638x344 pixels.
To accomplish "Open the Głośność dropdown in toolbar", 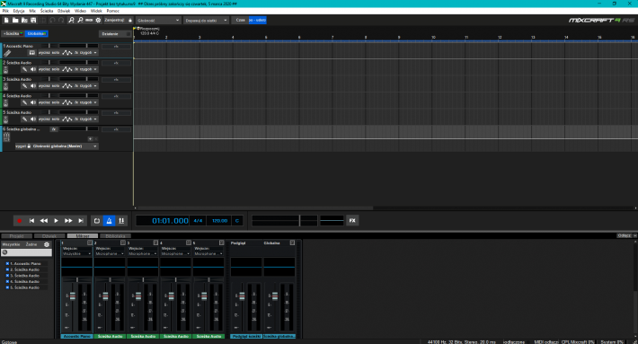I will coord(158,20).
